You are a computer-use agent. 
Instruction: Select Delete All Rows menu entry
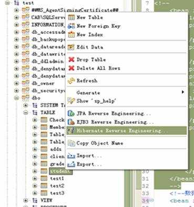[126, 68]
